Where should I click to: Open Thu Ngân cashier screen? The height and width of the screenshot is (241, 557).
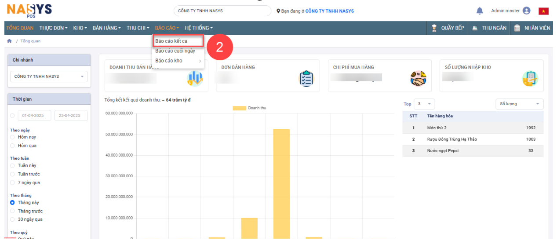489,28
